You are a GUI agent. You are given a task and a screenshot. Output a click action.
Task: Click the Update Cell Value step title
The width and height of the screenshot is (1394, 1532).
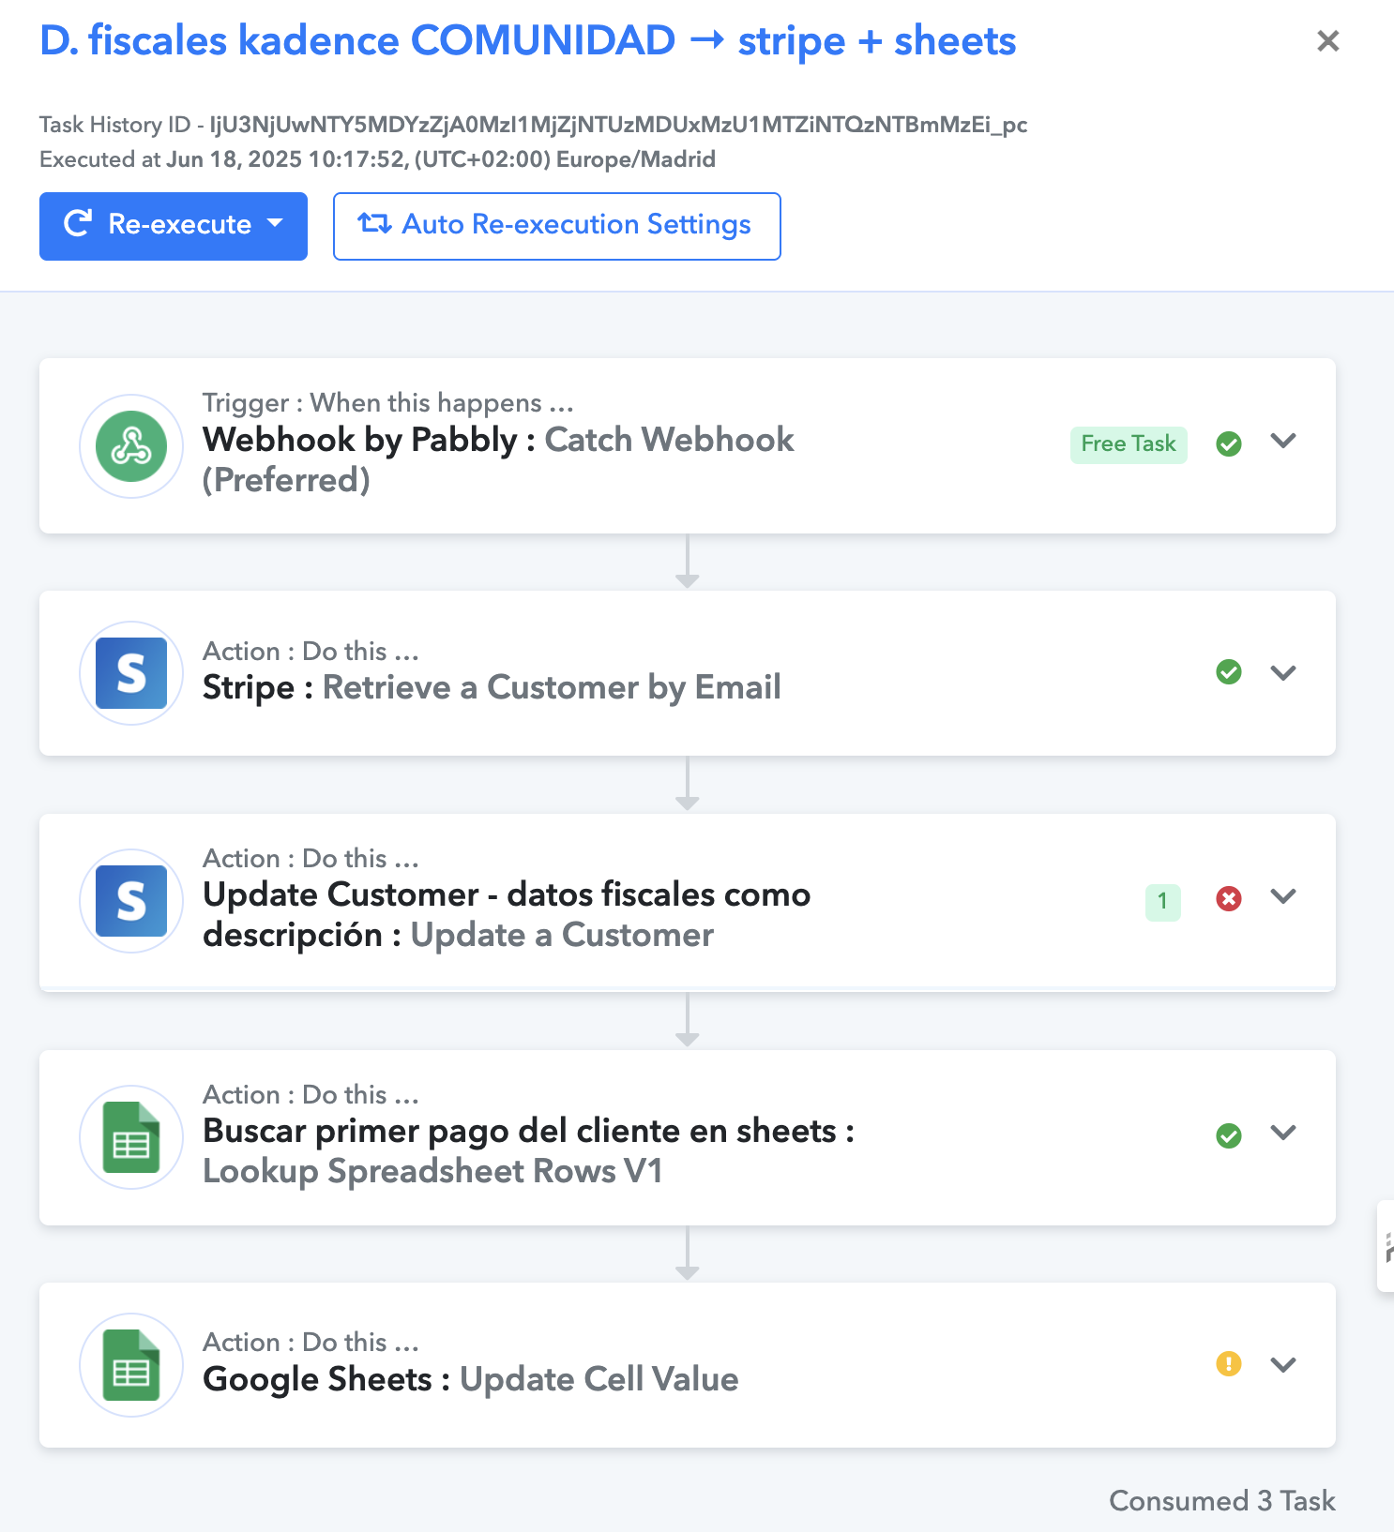(x=599, y=1379)
